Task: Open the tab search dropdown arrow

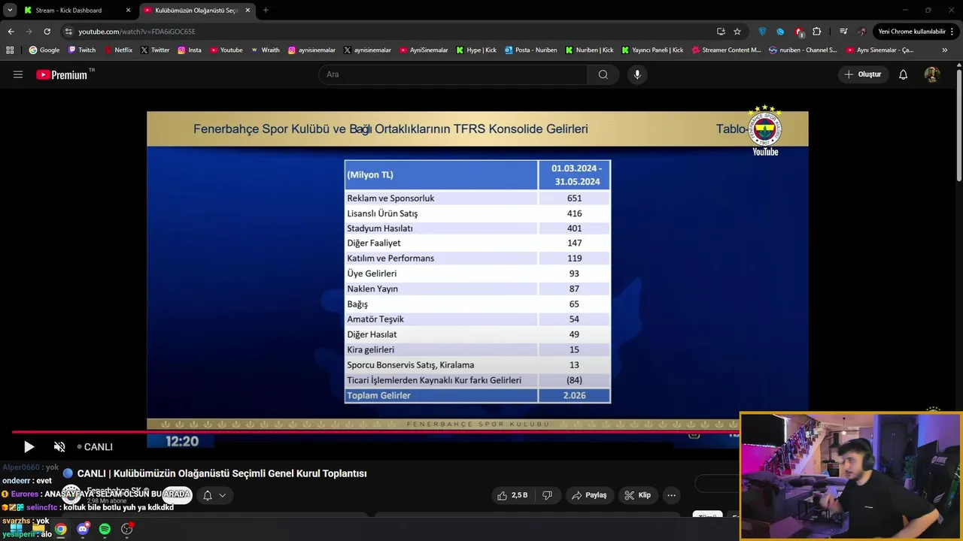Action: click(x=10, y=11)
